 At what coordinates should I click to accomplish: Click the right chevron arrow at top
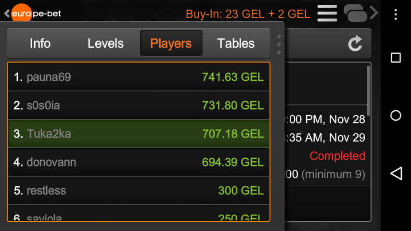(374, 13)
